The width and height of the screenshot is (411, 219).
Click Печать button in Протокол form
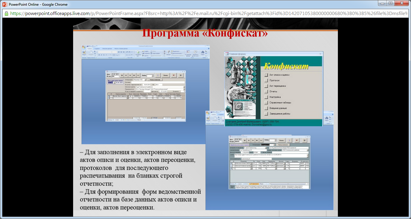pos(282,140)
